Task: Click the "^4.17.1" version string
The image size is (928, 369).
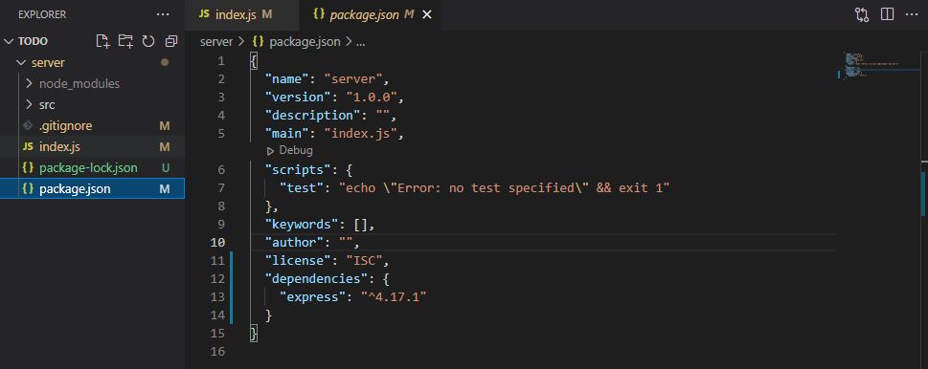Action: click(x=395, y=296)
